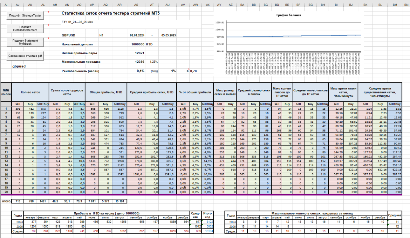The width and height of the screenshot is (410, 238).
Task: Select row 1 total profit "1125"
Action: [x=119, y=108]
